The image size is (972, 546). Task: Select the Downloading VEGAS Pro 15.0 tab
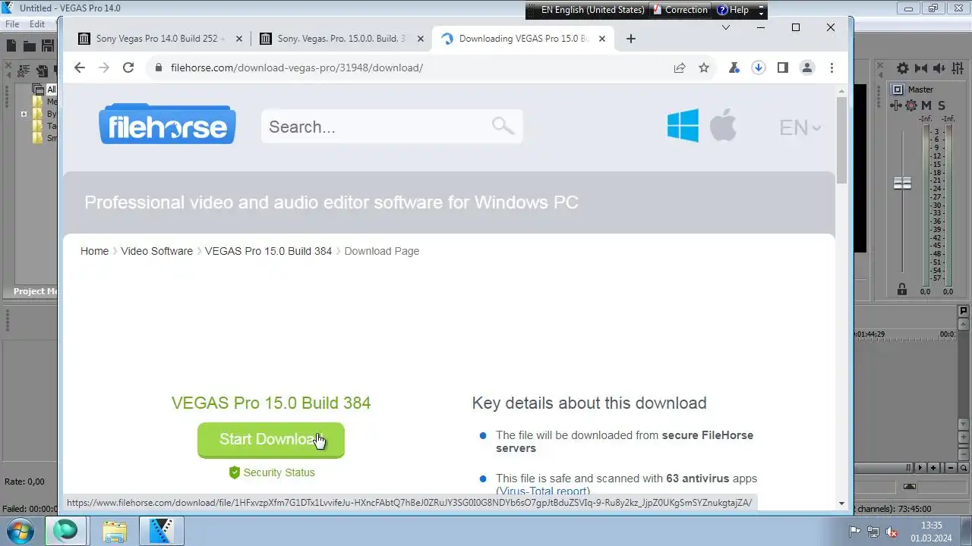(523, 39)
